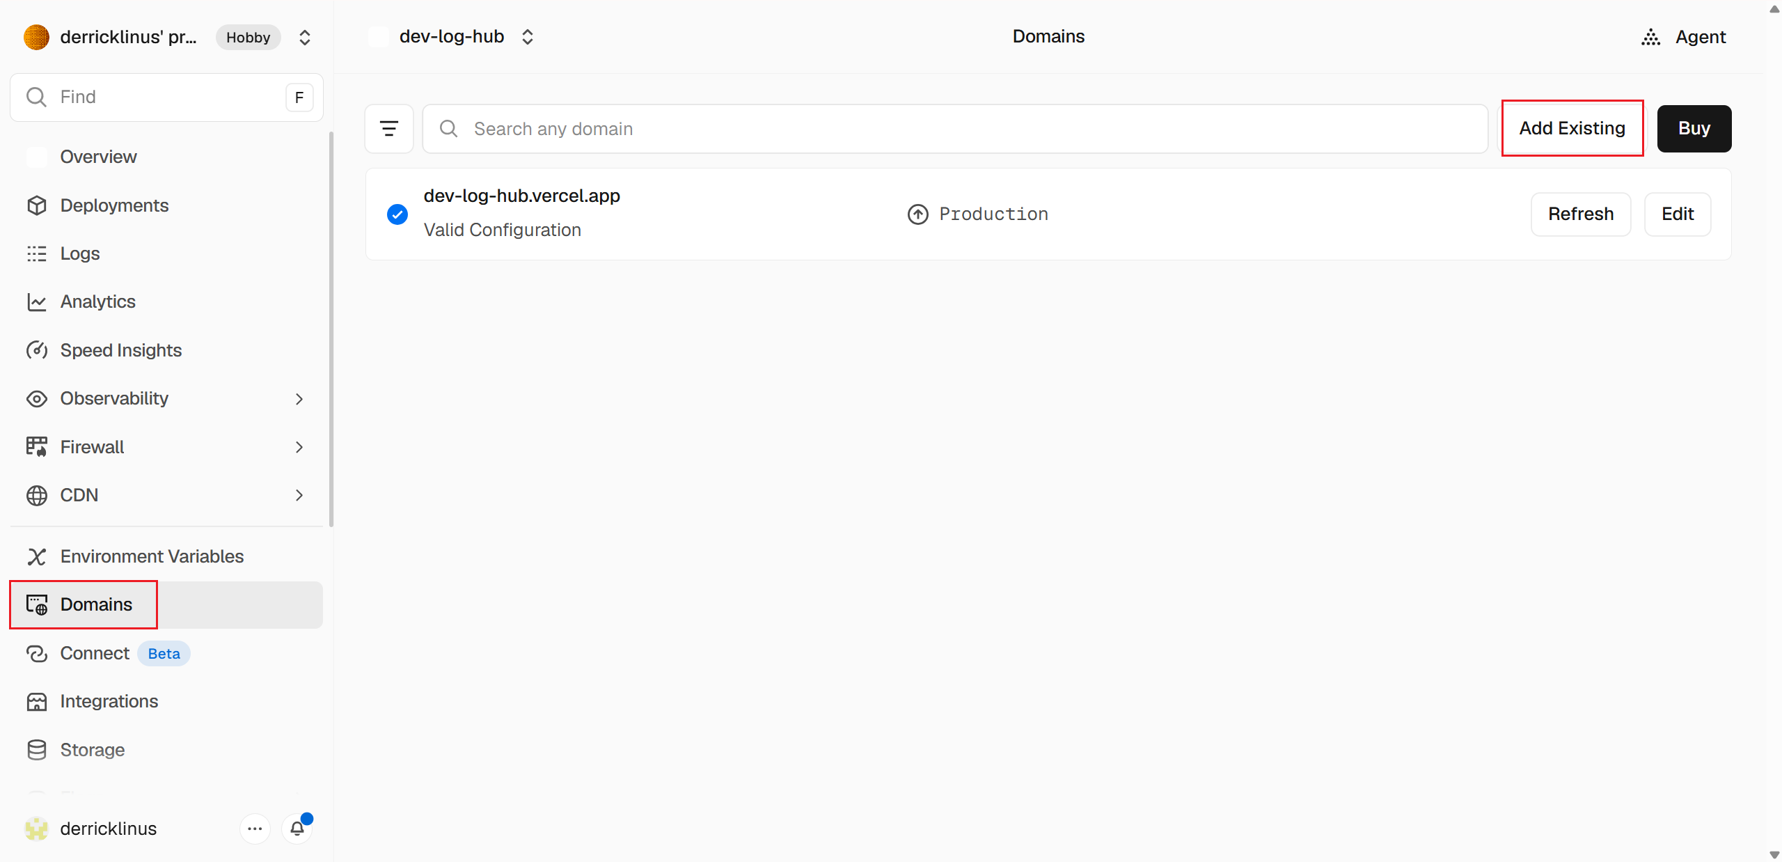Viewport: 1782px width, 862px height.
Task: Click the Find magnifier icon
Action: coord(36,97)
